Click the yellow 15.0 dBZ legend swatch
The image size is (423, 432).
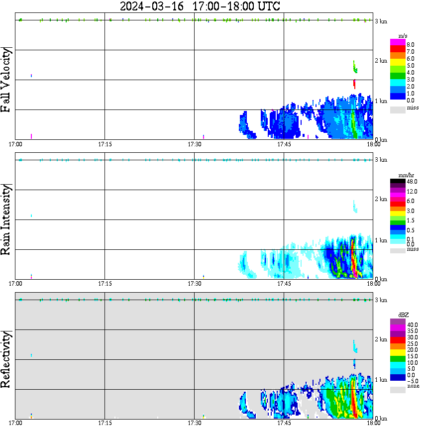398,353
